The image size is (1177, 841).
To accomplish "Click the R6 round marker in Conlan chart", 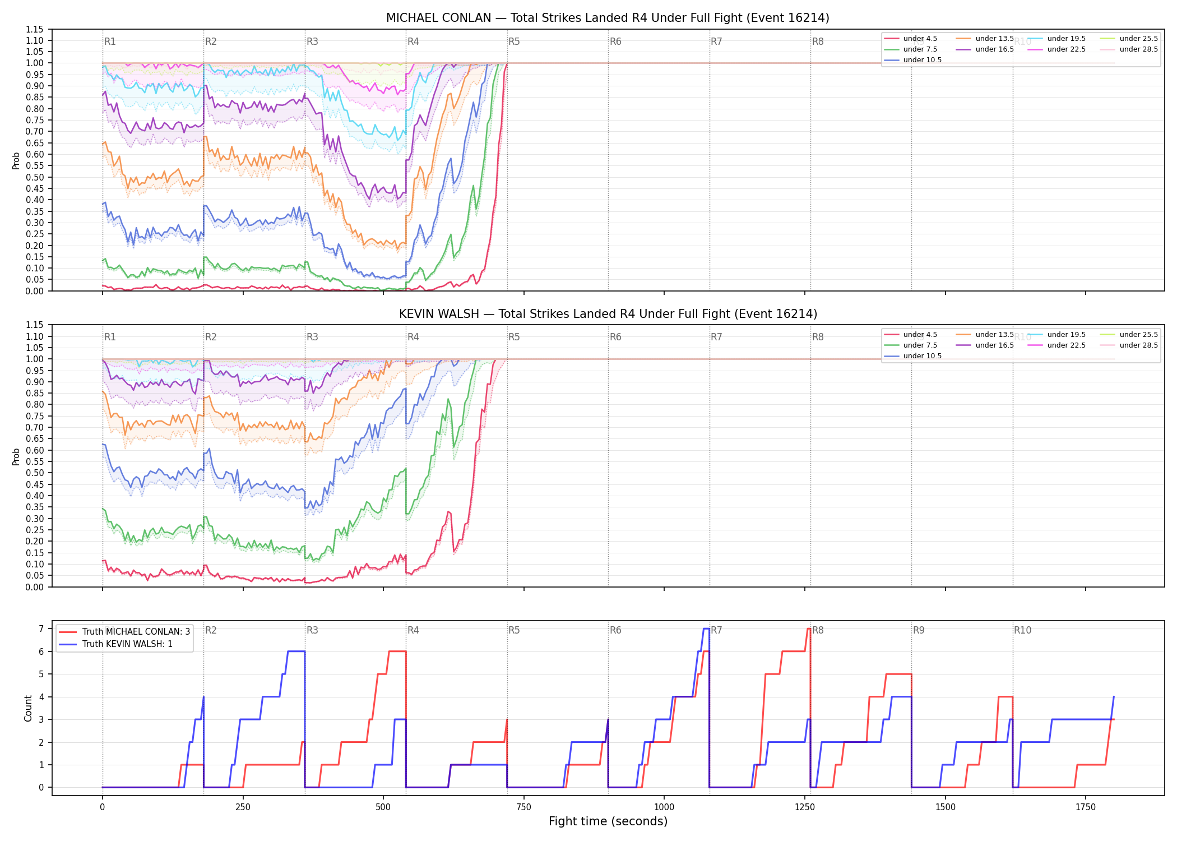I will (x=615, y=41).
